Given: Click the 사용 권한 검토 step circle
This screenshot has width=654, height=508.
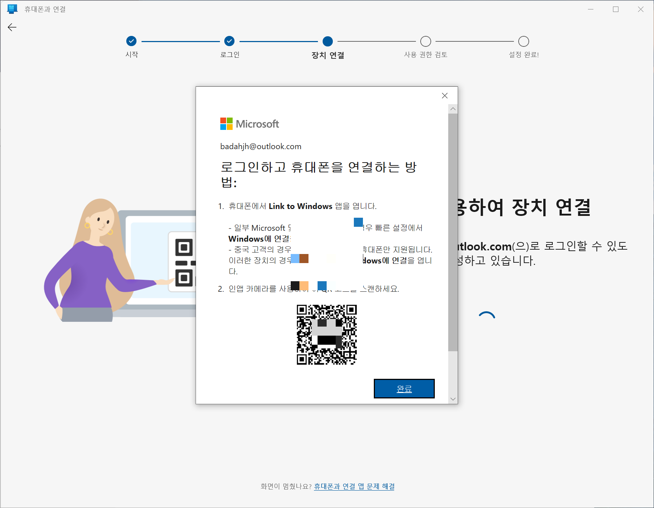Looking at the screenshot, I should (x=426, y=41).
